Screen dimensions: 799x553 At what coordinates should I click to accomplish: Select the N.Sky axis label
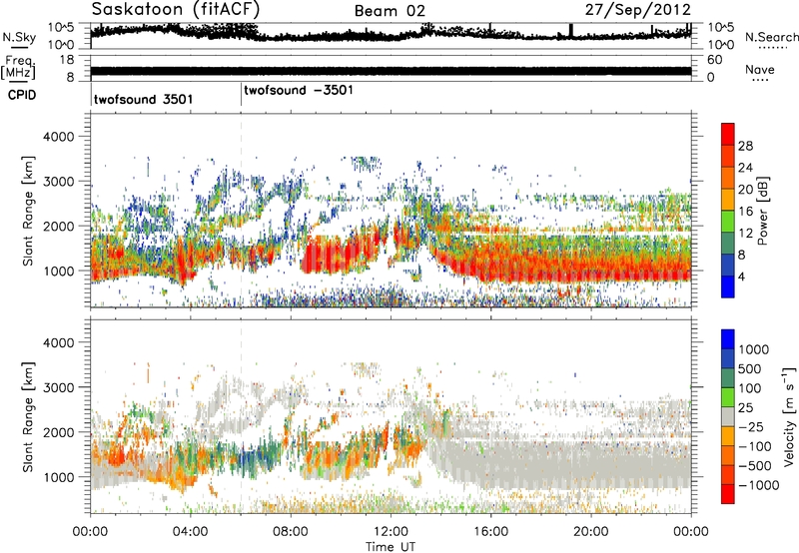[x=19, y=38]
